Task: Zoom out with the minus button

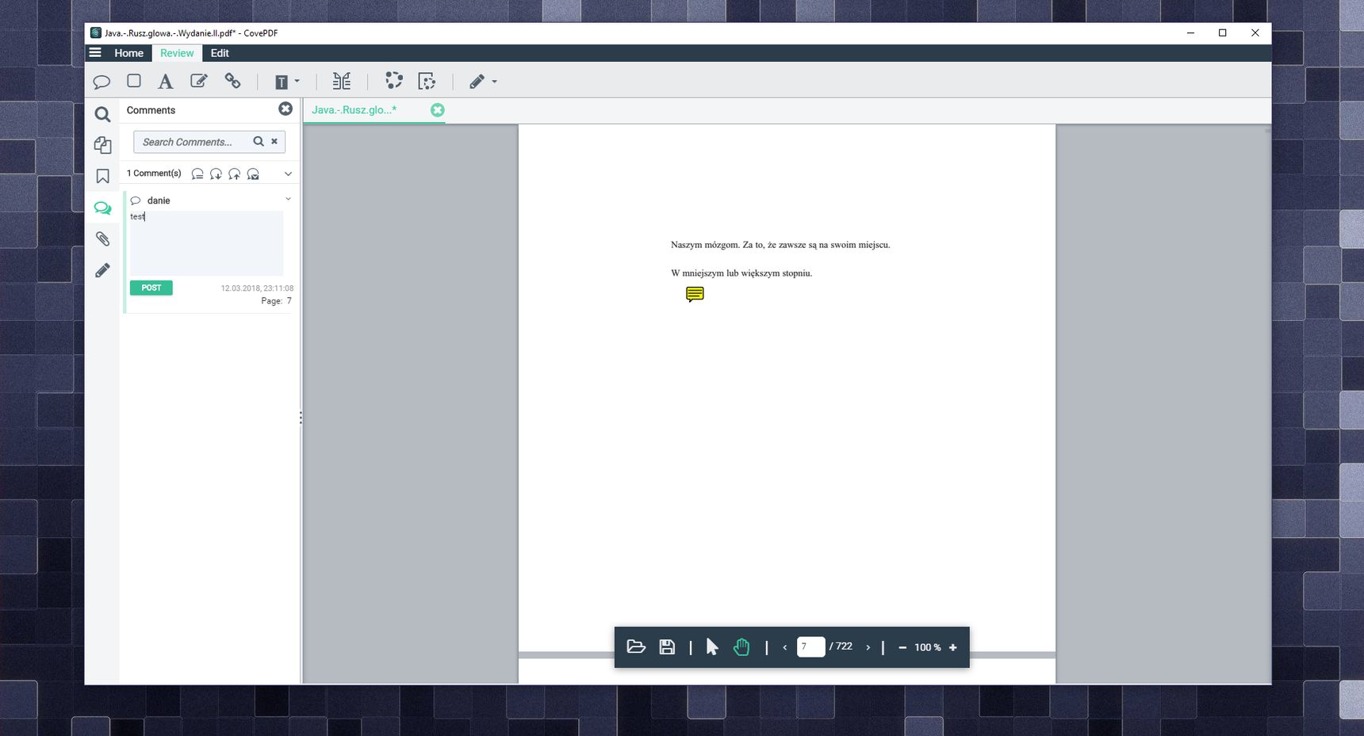Action: click(902, 647)
